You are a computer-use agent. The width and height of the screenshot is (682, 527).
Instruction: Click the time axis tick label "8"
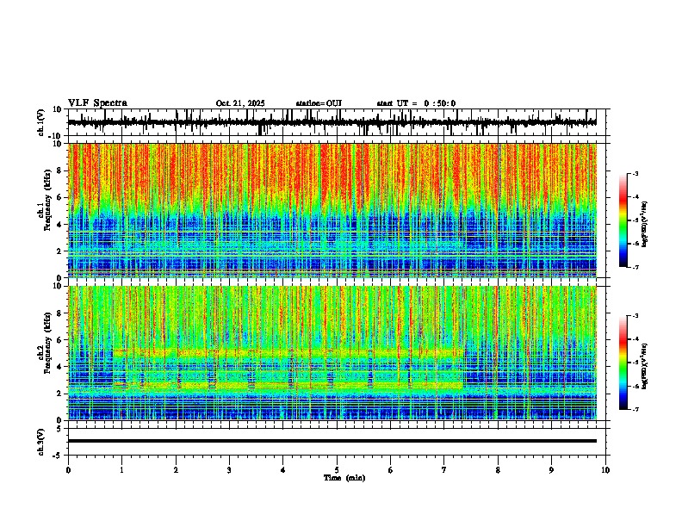tap(498, 470)
